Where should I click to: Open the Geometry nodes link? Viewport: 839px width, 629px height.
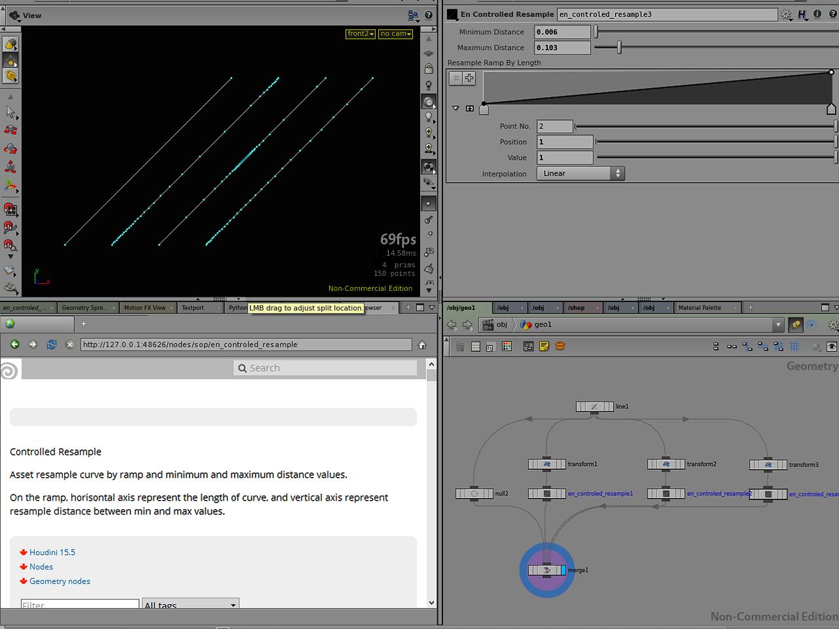pyautogui.click(x=60, y=581)
